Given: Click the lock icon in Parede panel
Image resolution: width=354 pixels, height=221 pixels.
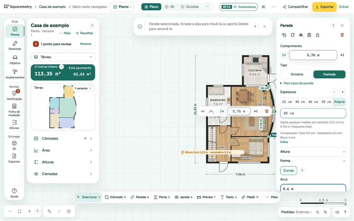Looking at the screenshot, I should click(x=317, y=35).
